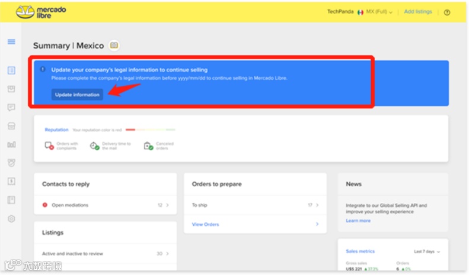Click the View Orders link

206,224
